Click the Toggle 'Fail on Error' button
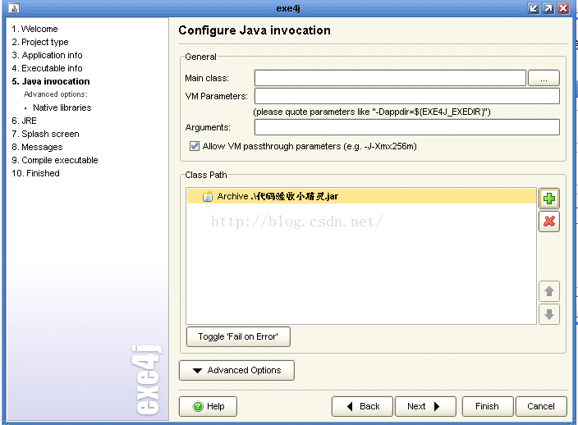578x425 pixels. point(238,336)
